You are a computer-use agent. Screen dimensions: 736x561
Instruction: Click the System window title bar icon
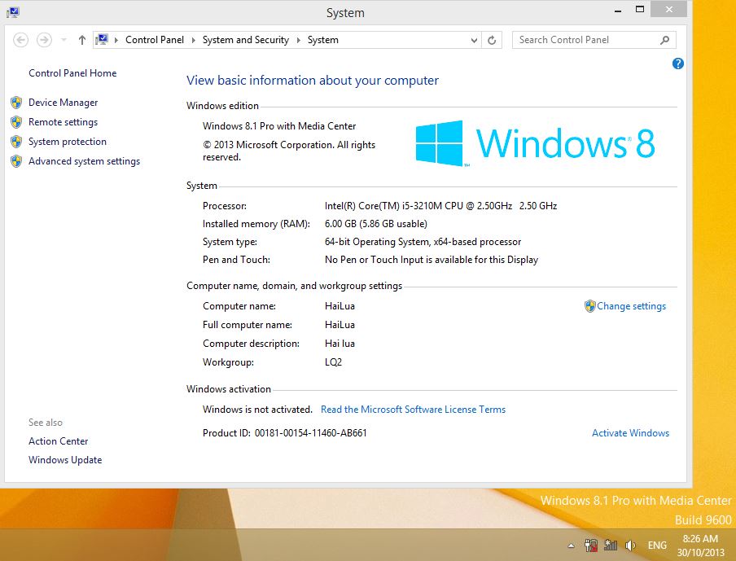13,12
